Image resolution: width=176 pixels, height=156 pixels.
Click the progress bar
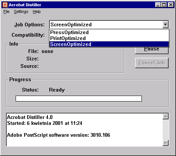79,99
